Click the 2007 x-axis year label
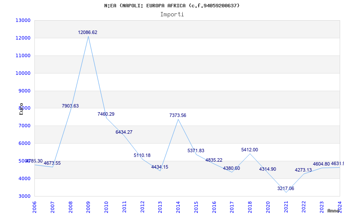This screenshot has height=215, width=344. tap(52, 207)
